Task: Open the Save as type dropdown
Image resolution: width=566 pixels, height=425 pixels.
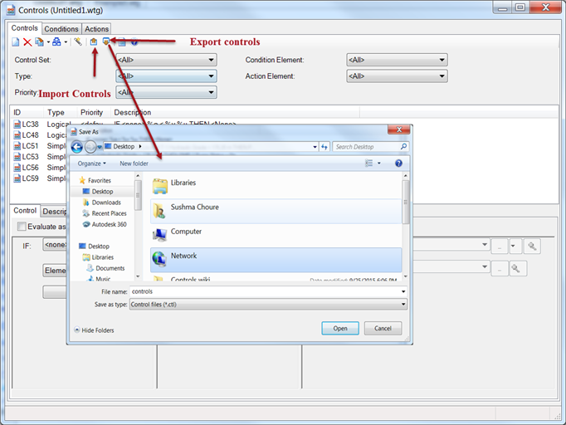Action: 268,305
